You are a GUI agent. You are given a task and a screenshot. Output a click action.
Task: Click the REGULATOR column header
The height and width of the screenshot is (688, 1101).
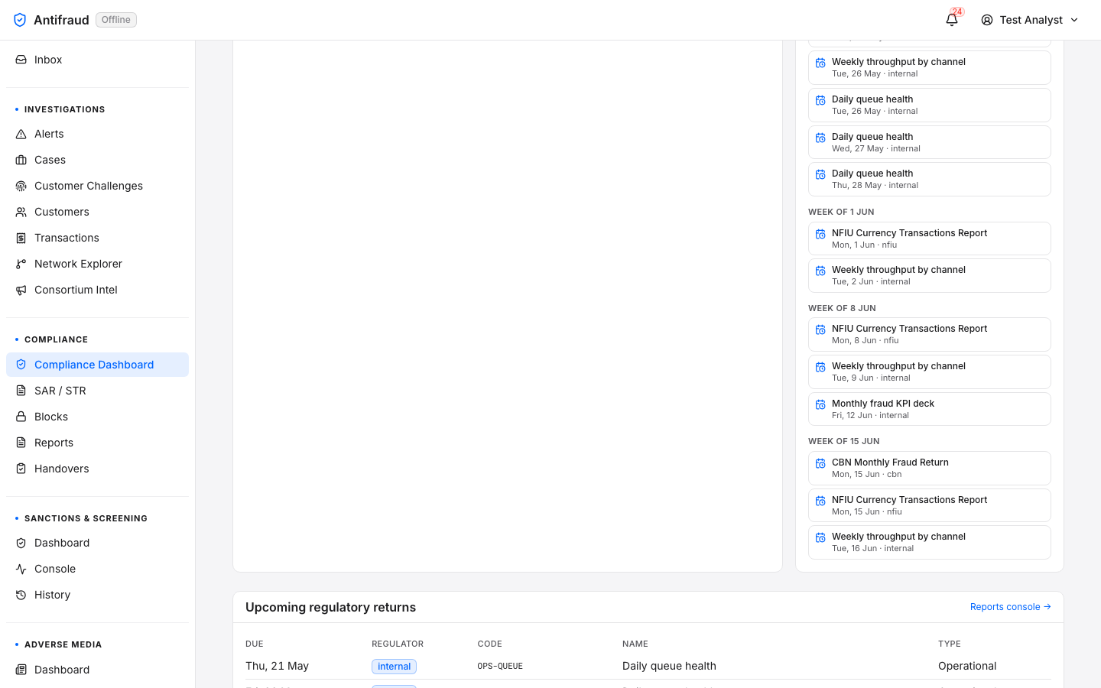[x=398, y=644]
